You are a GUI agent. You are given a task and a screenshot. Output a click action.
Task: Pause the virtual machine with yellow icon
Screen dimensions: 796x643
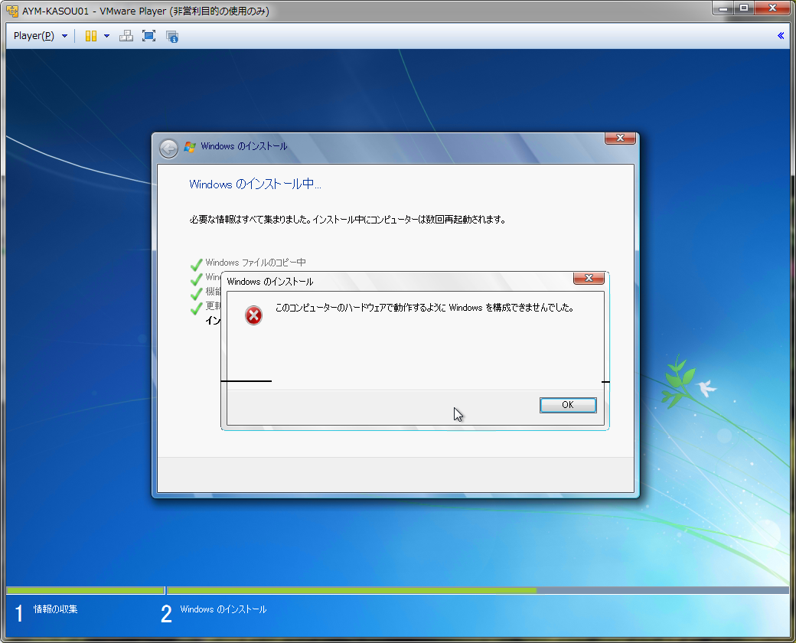click(x=91, y=36)
